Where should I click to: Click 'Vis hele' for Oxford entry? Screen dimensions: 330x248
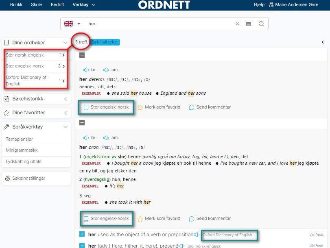(x=316, y=235)
